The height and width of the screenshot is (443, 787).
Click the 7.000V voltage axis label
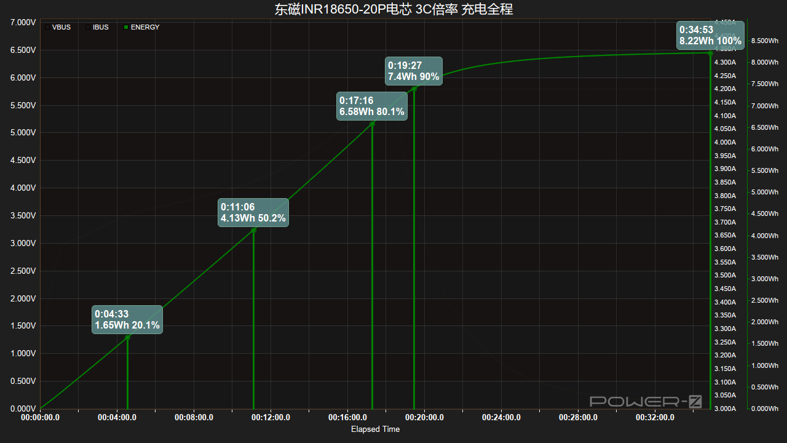pyautogui.click(x=23, y=22)
